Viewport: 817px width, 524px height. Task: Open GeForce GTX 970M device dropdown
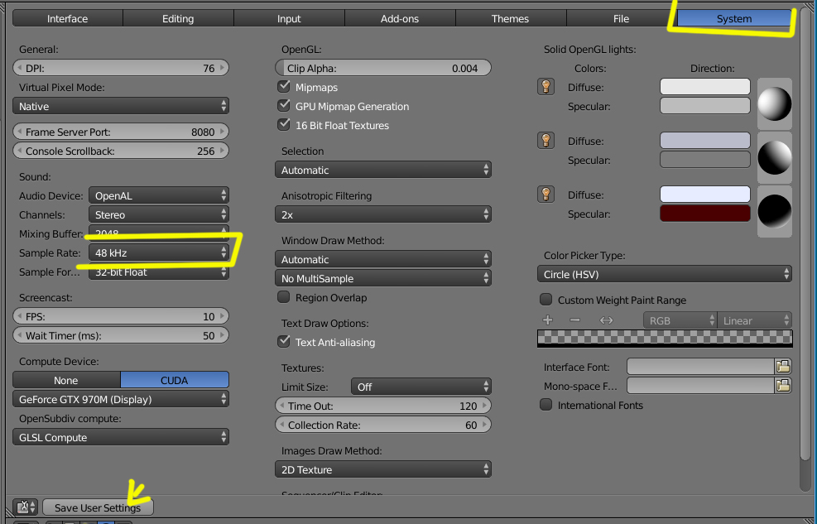121,400
